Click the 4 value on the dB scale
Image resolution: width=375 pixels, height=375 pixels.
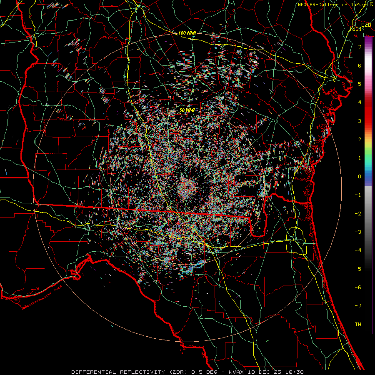coord(360,102)
